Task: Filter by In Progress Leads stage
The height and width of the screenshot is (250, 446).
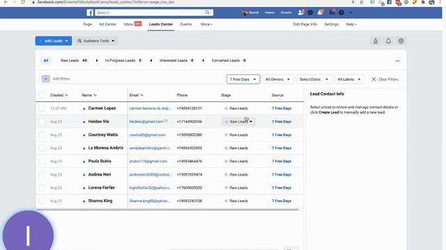Action: coord(123,60)
